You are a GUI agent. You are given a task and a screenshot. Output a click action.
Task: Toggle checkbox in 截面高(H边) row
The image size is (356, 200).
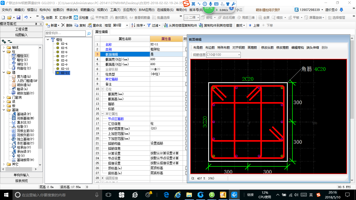187,64
